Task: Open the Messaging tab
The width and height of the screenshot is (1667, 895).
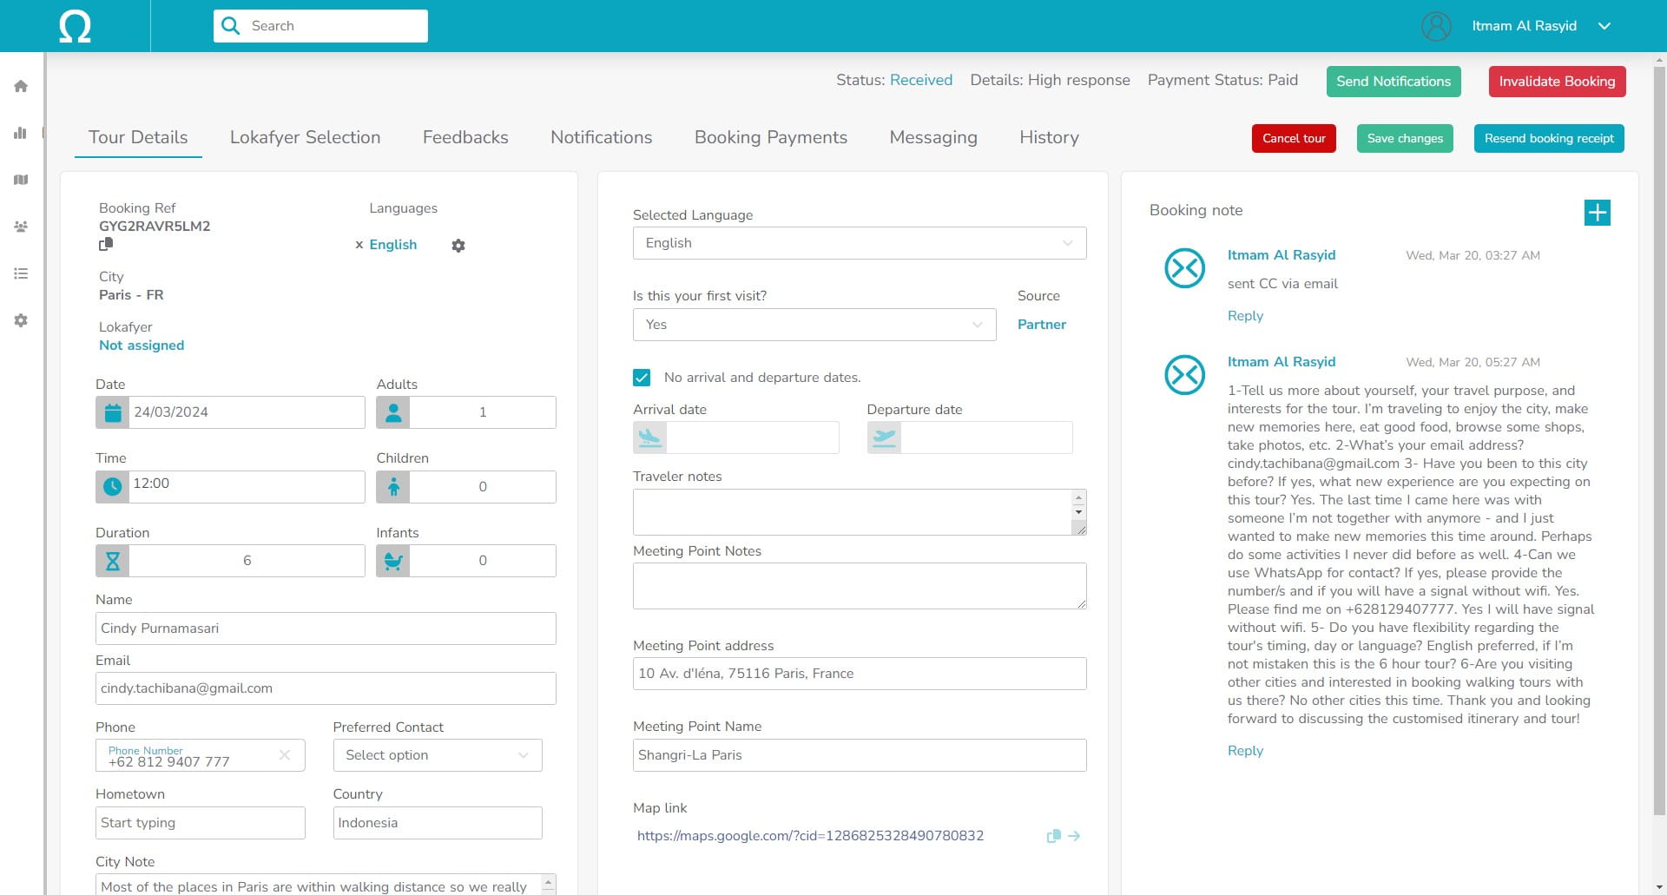Action: pos(932,137)
